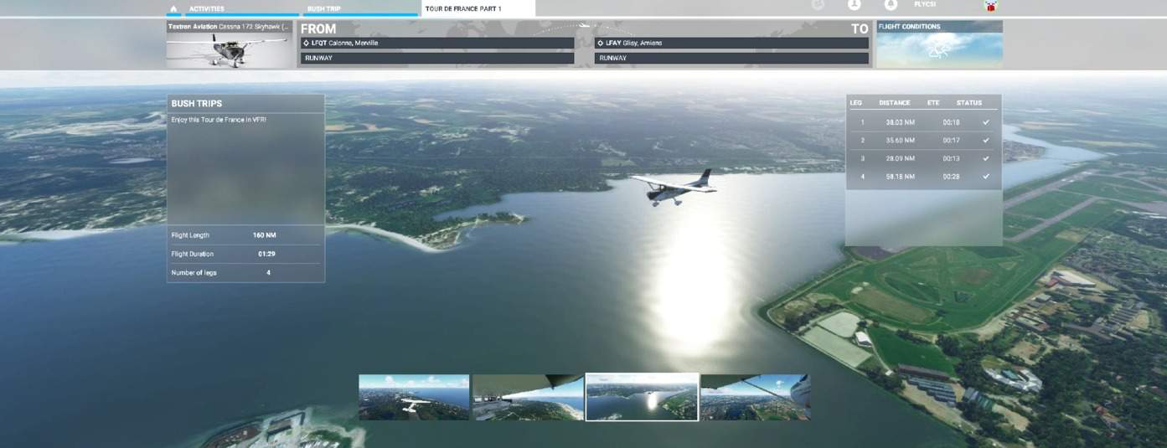Click the red gift box icon
Image resolution: width=1167 pixels, height=448 pixels.
coord(991,6)
